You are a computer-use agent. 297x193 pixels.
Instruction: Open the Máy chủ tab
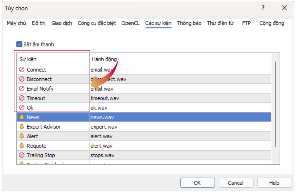16,23
